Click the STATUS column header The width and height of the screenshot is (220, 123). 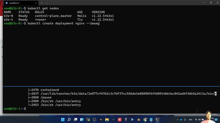(x=24, y=12)
